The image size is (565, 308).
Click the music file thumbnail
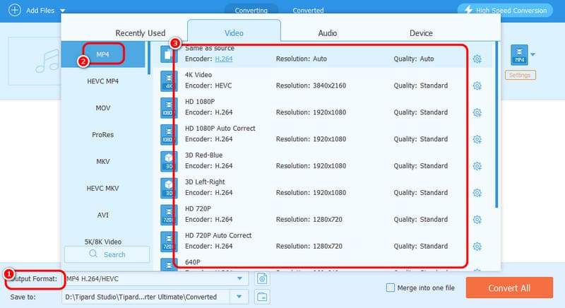(35, 61)
